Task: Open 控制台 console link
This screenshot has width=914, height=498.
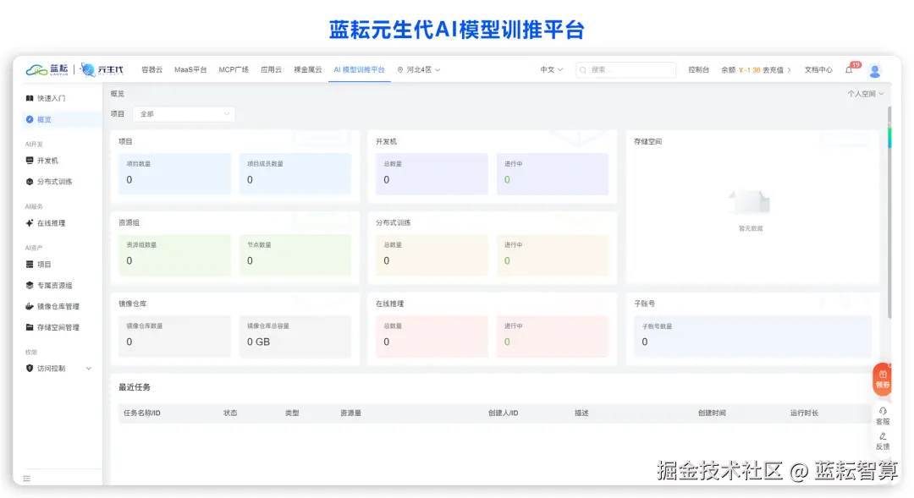Action: coord(698,70)
